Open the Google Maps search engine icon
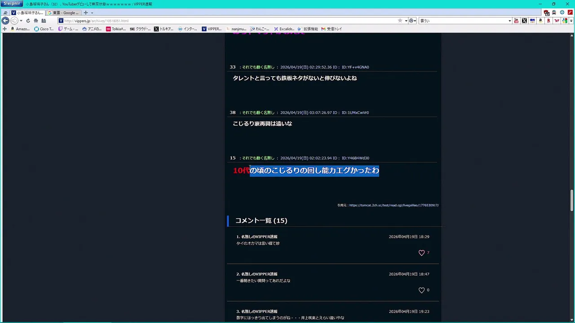This screenshot has width=575, height=323. [x=565, y=21]
